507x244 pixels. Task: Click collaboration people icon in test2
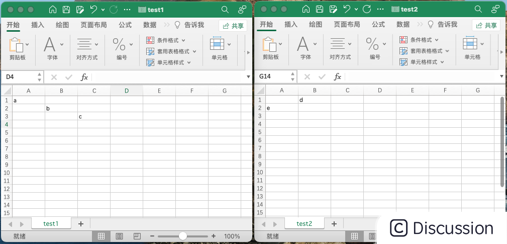pos(495,9)
